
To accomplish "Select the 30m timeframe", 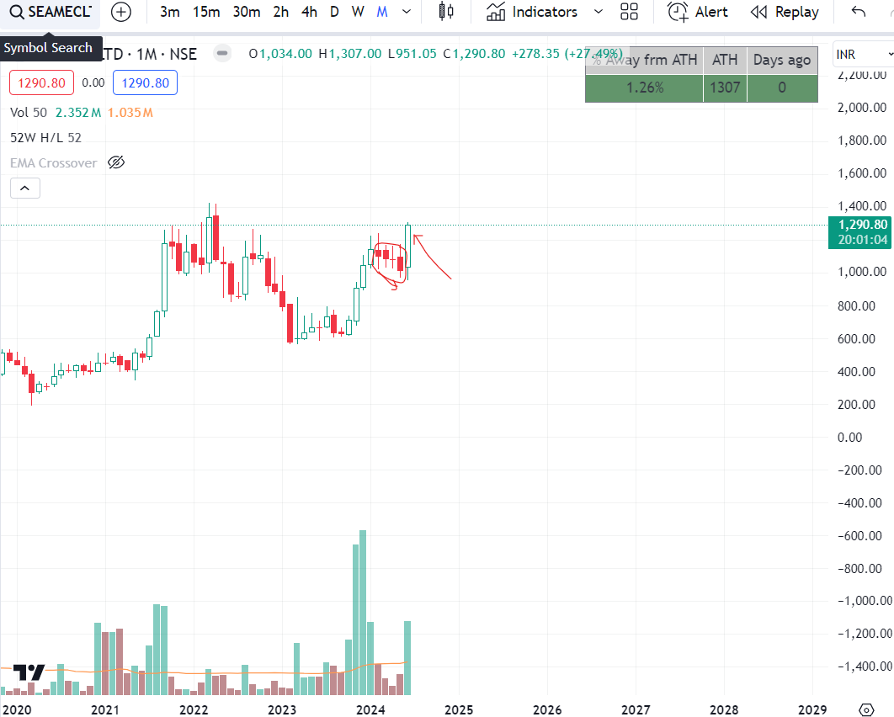I will click(247, 12).
